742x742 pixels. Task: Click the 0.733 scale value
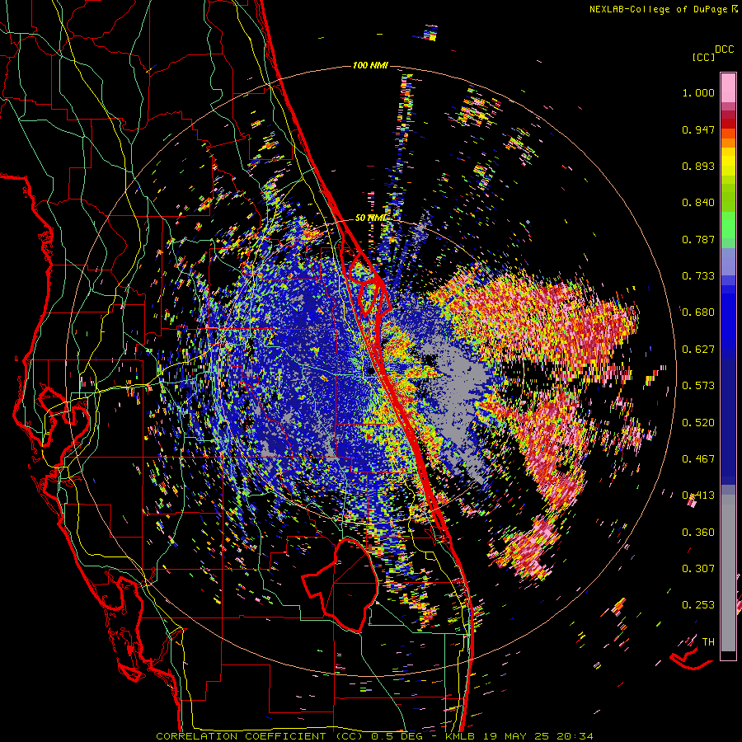click(698, 276)
